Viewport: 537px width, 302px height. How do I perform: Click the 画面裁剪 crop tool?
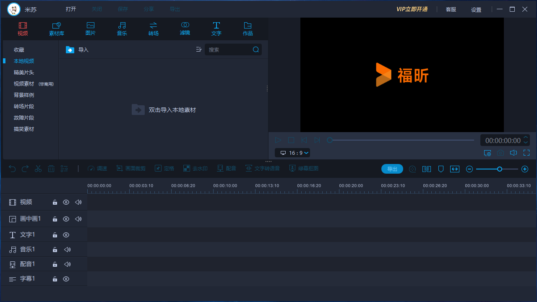tap(131, 168)
